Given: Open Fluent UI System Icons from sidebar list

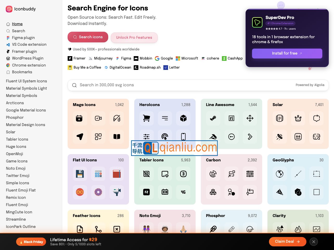Looking at the screenshot, I should click(x=27, y=81).
